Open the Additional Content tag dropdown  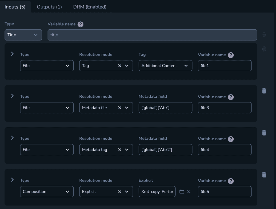[x=165, y=66]
